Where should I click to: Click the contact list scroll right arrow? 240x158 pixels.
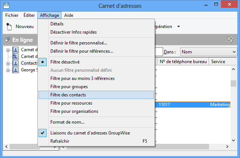click(227, 147)
